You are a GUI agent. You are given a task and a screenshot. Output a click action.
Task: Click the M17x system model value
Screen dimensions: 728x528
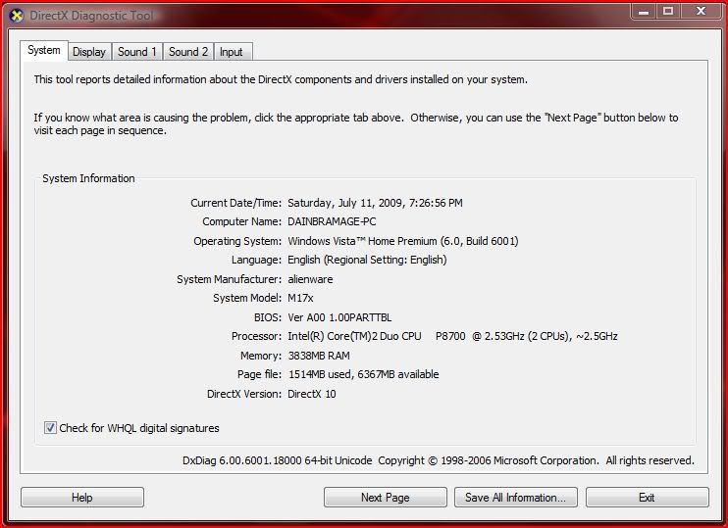click(x=300, y=298)
